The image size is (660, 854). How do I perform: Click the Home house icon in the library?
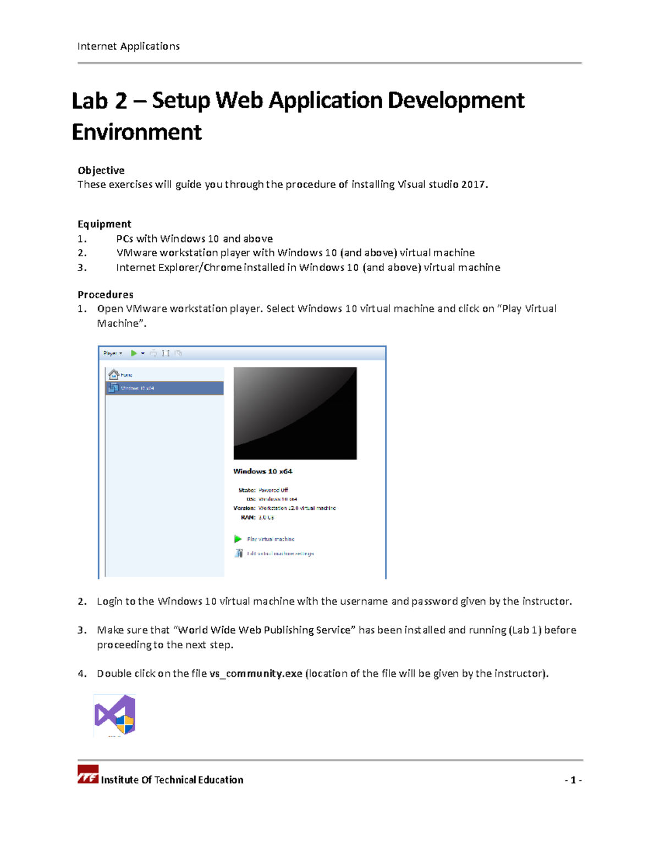pyautogui.click(x=113, y=374)
